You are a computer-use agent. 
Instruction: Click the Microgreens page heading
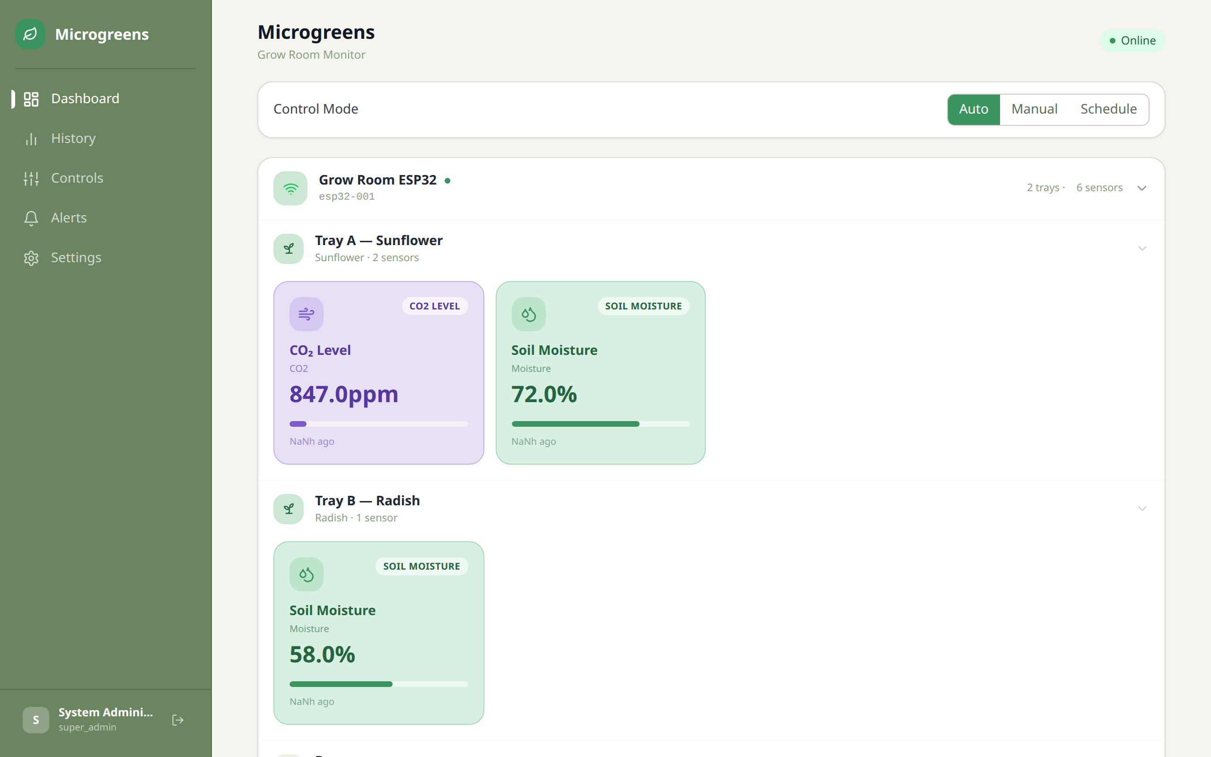[x=316, y=32]
